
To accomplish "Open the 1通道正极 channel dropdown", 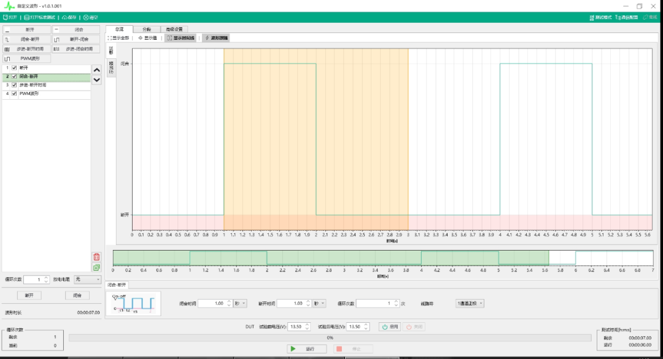I will tap(470, 303).
